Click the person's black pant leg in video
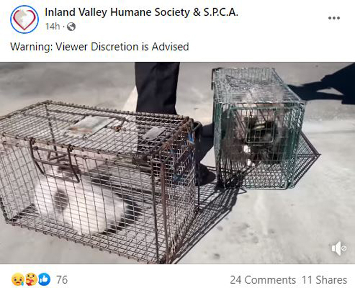The width and height of the screenshot is (355, 293). [157, 88]
